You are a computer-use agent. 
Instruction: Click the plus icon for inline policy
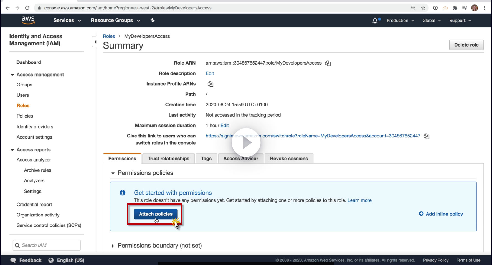coord(421,214)
